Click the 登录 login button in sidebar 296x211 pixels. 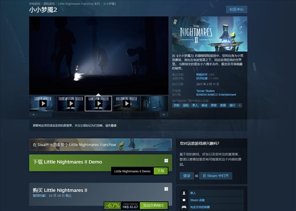[x=186, y=175]
